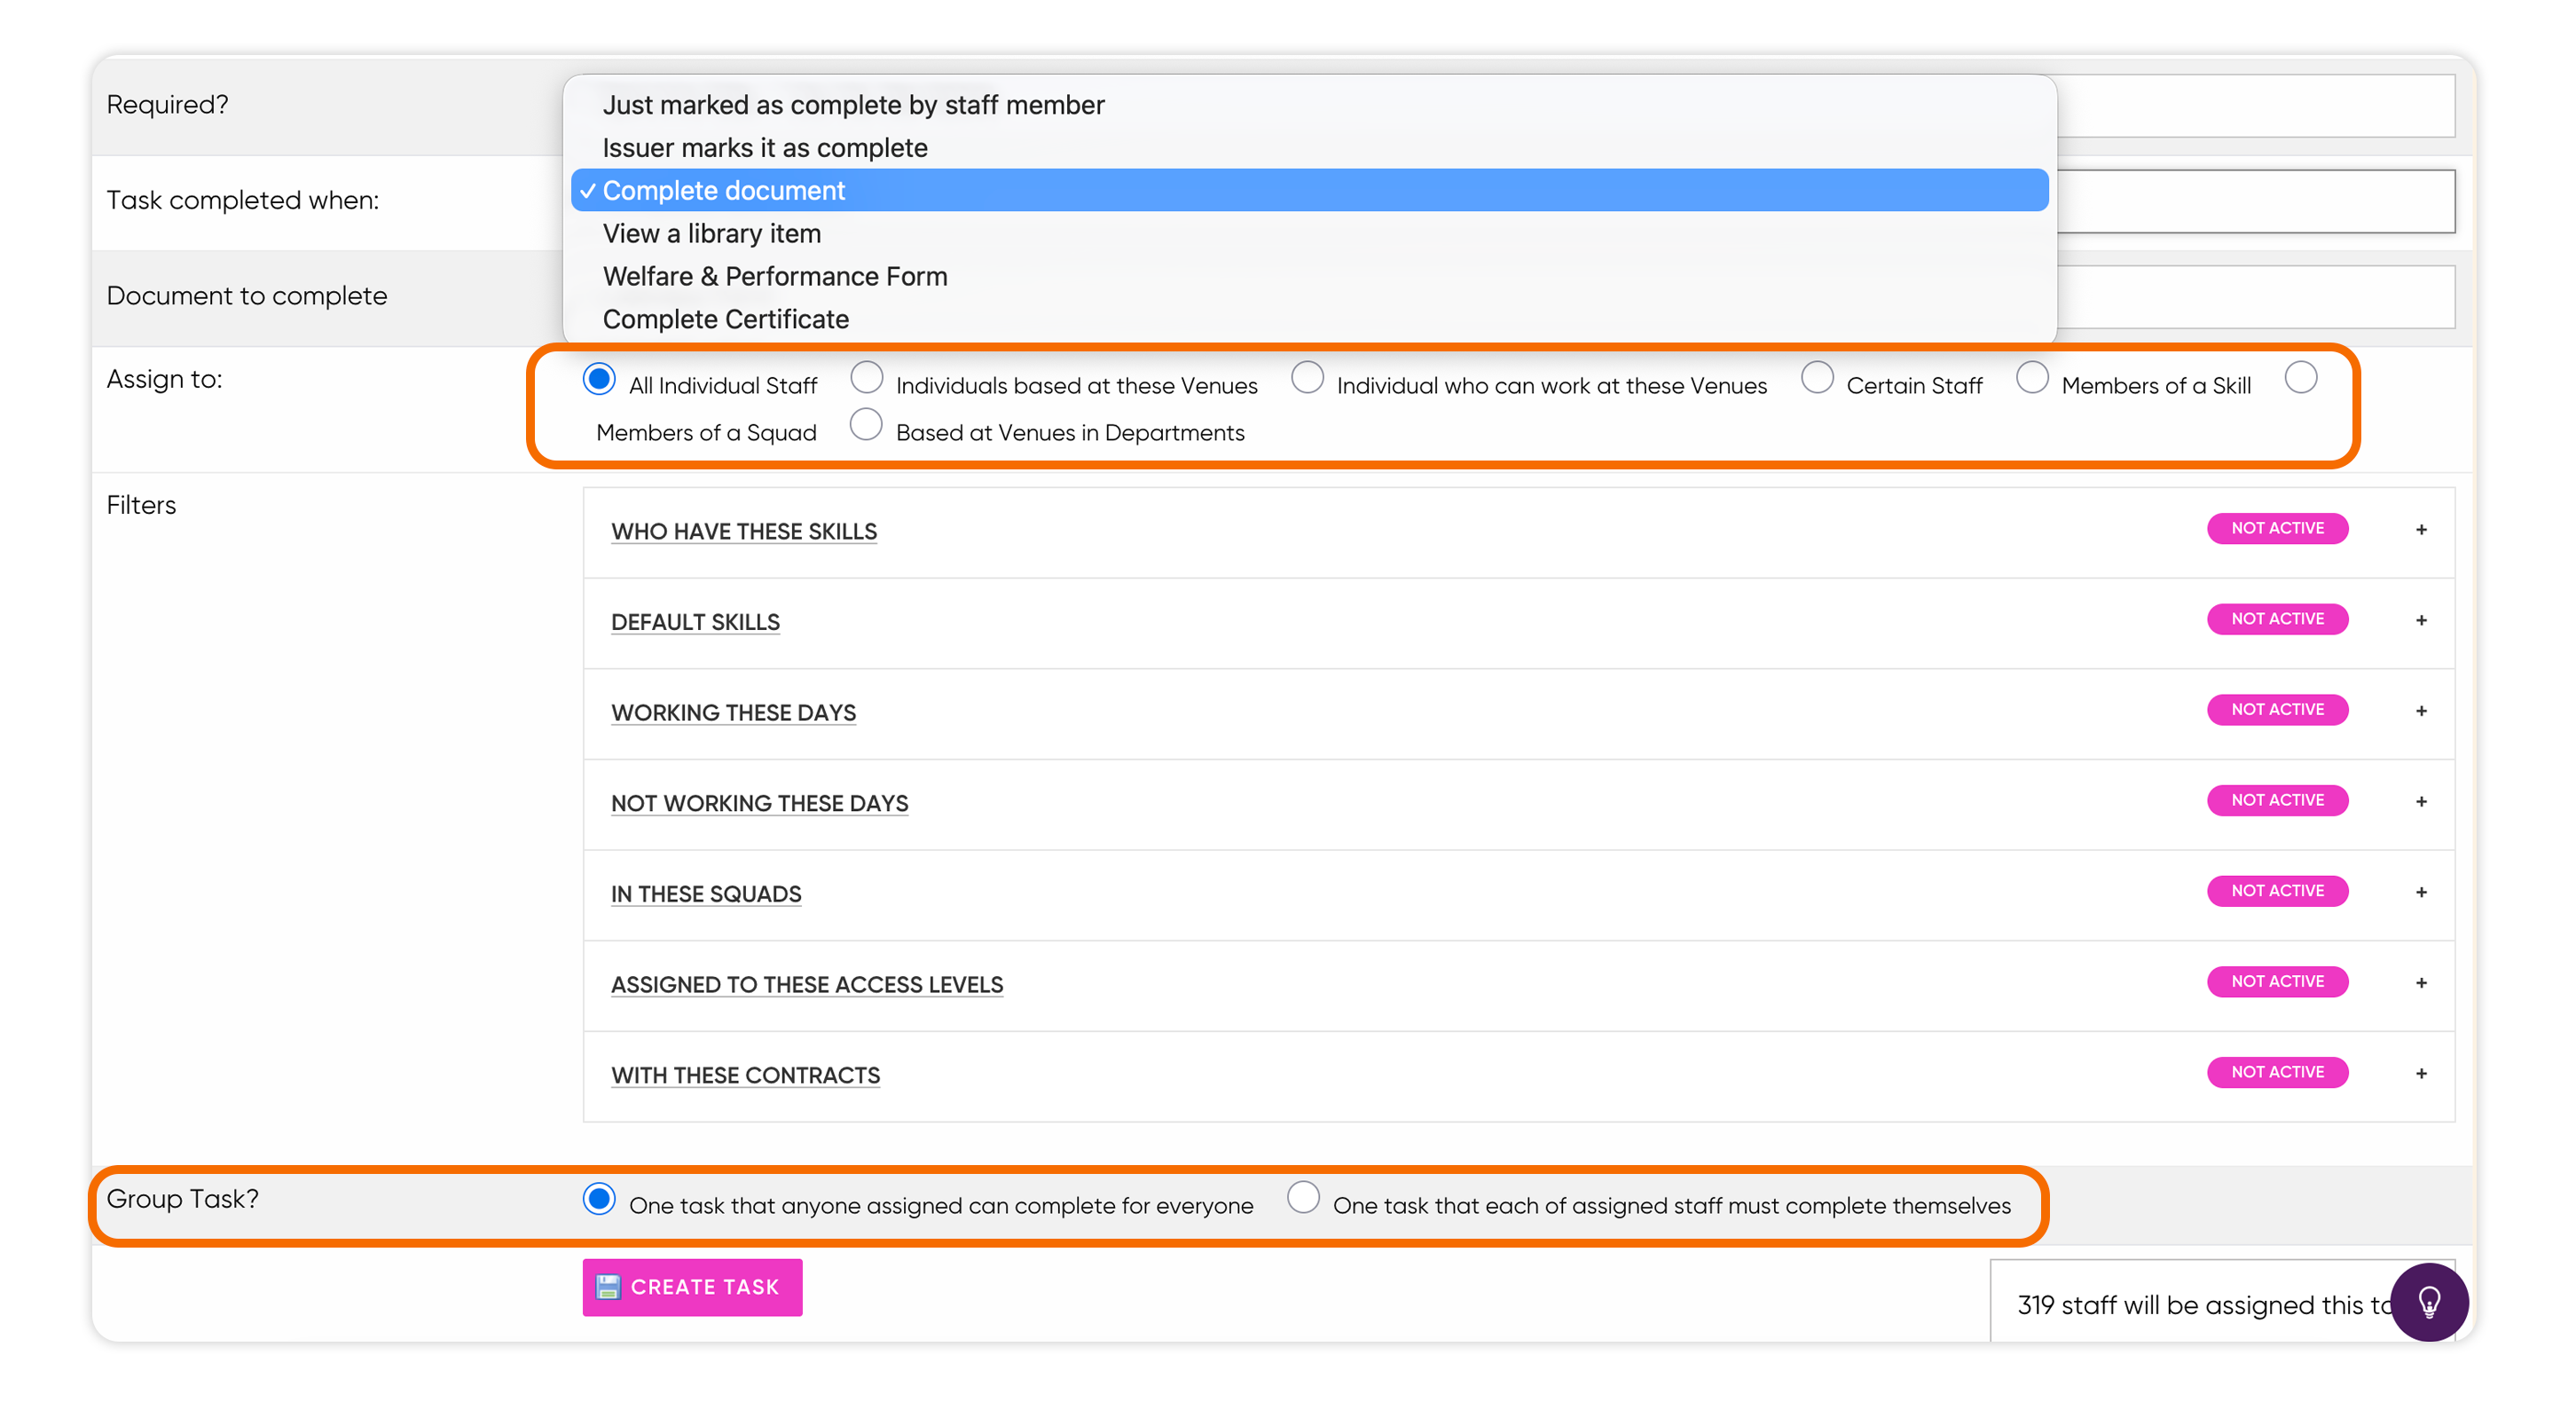Choose Individual who can work at these Venues

click(1307, 378)
